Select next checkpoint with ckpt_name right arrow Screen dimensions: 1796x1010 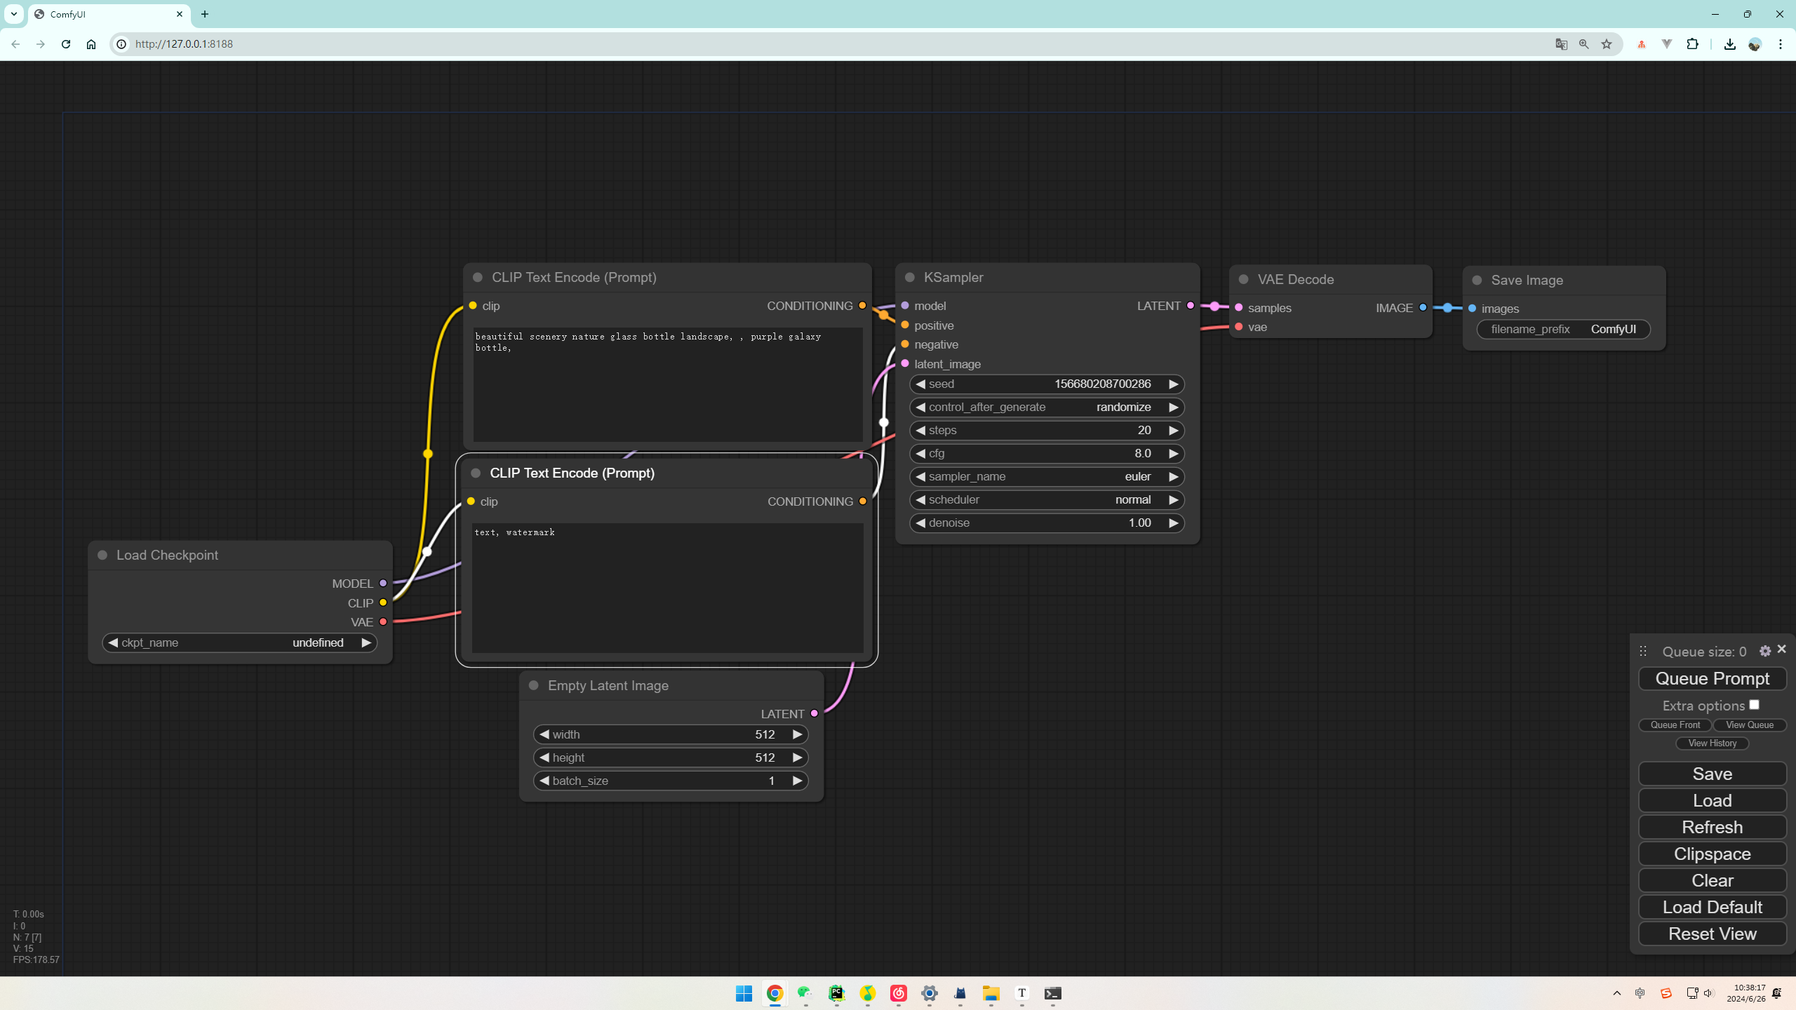366,642
